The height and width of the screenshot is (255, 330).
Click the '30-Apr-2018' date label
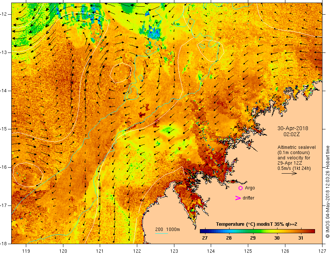click(x=293, y=128)
